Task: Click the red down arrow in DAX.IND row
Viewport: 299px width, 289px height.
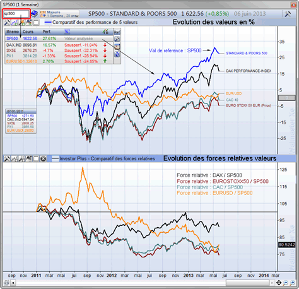Action: click(105, 45)
